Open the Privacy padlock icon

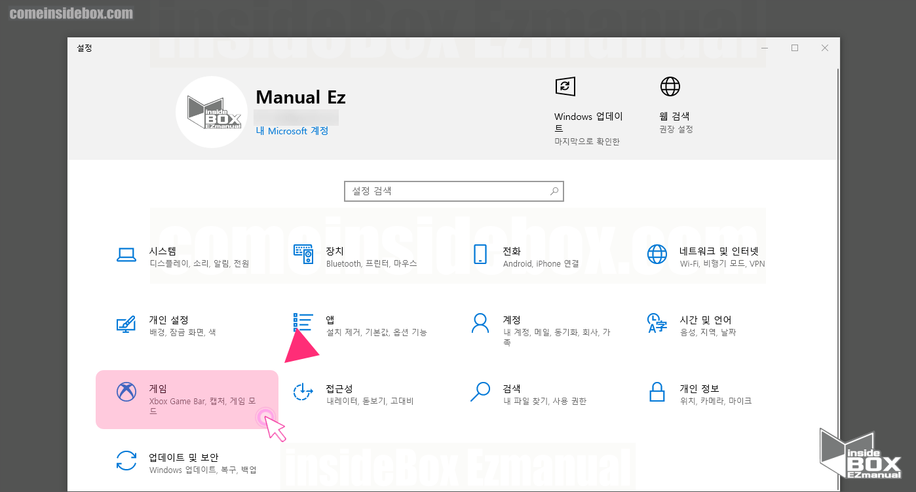pyautogui.click(x=657, y=392)
